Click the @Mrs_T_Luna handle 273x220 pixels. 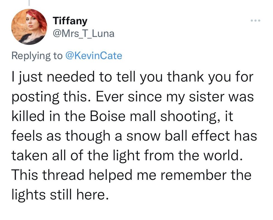(83, 34)
